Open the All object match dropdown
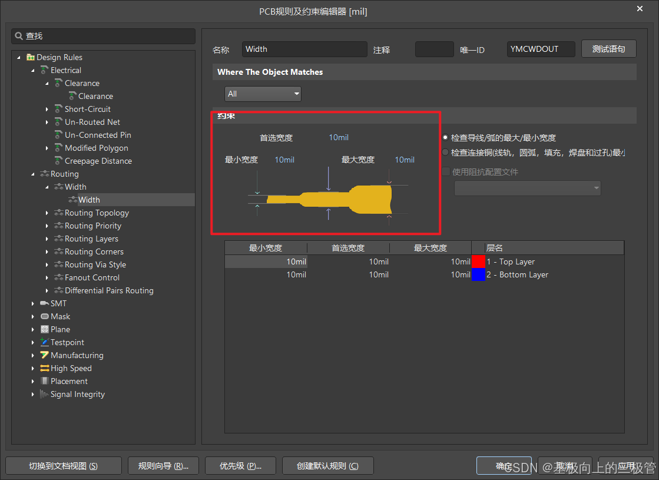Viewport: 659px width, 480px height. click(x=263, y=94)
